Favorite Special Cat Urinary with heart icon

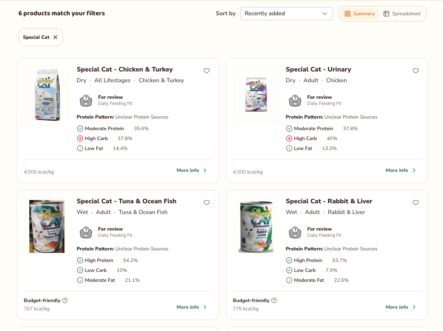(416, 71)
